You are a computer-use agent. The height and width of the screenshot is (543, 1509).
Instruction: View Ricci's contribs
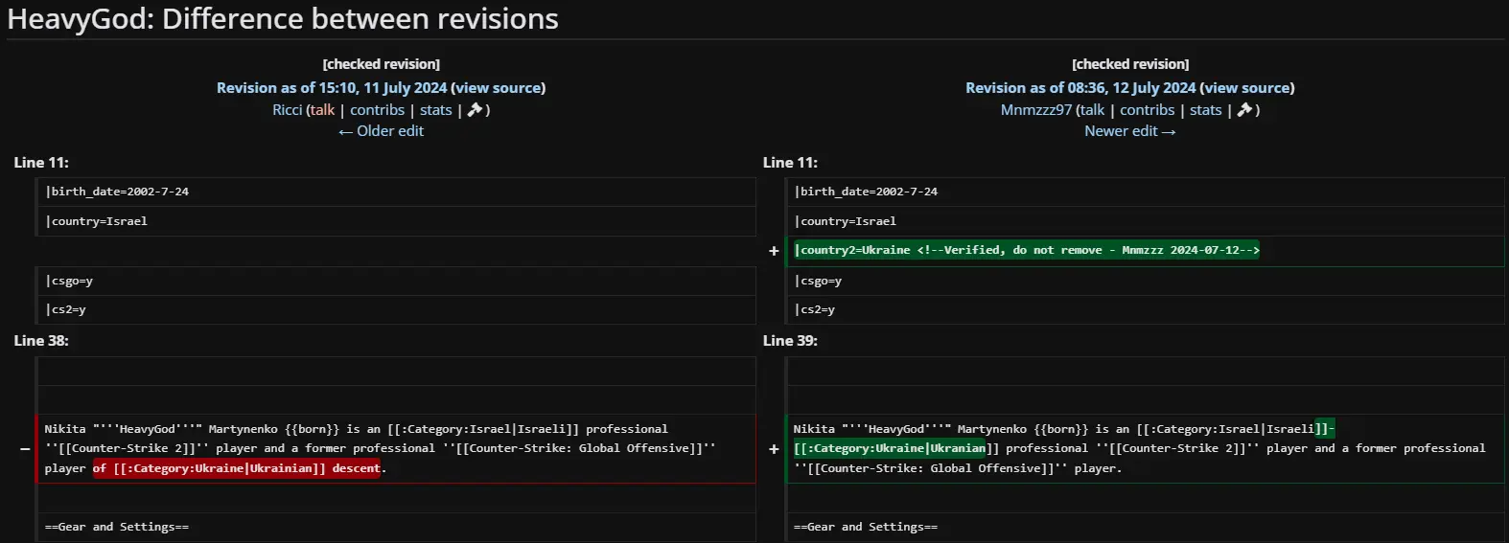pos(377,109)
